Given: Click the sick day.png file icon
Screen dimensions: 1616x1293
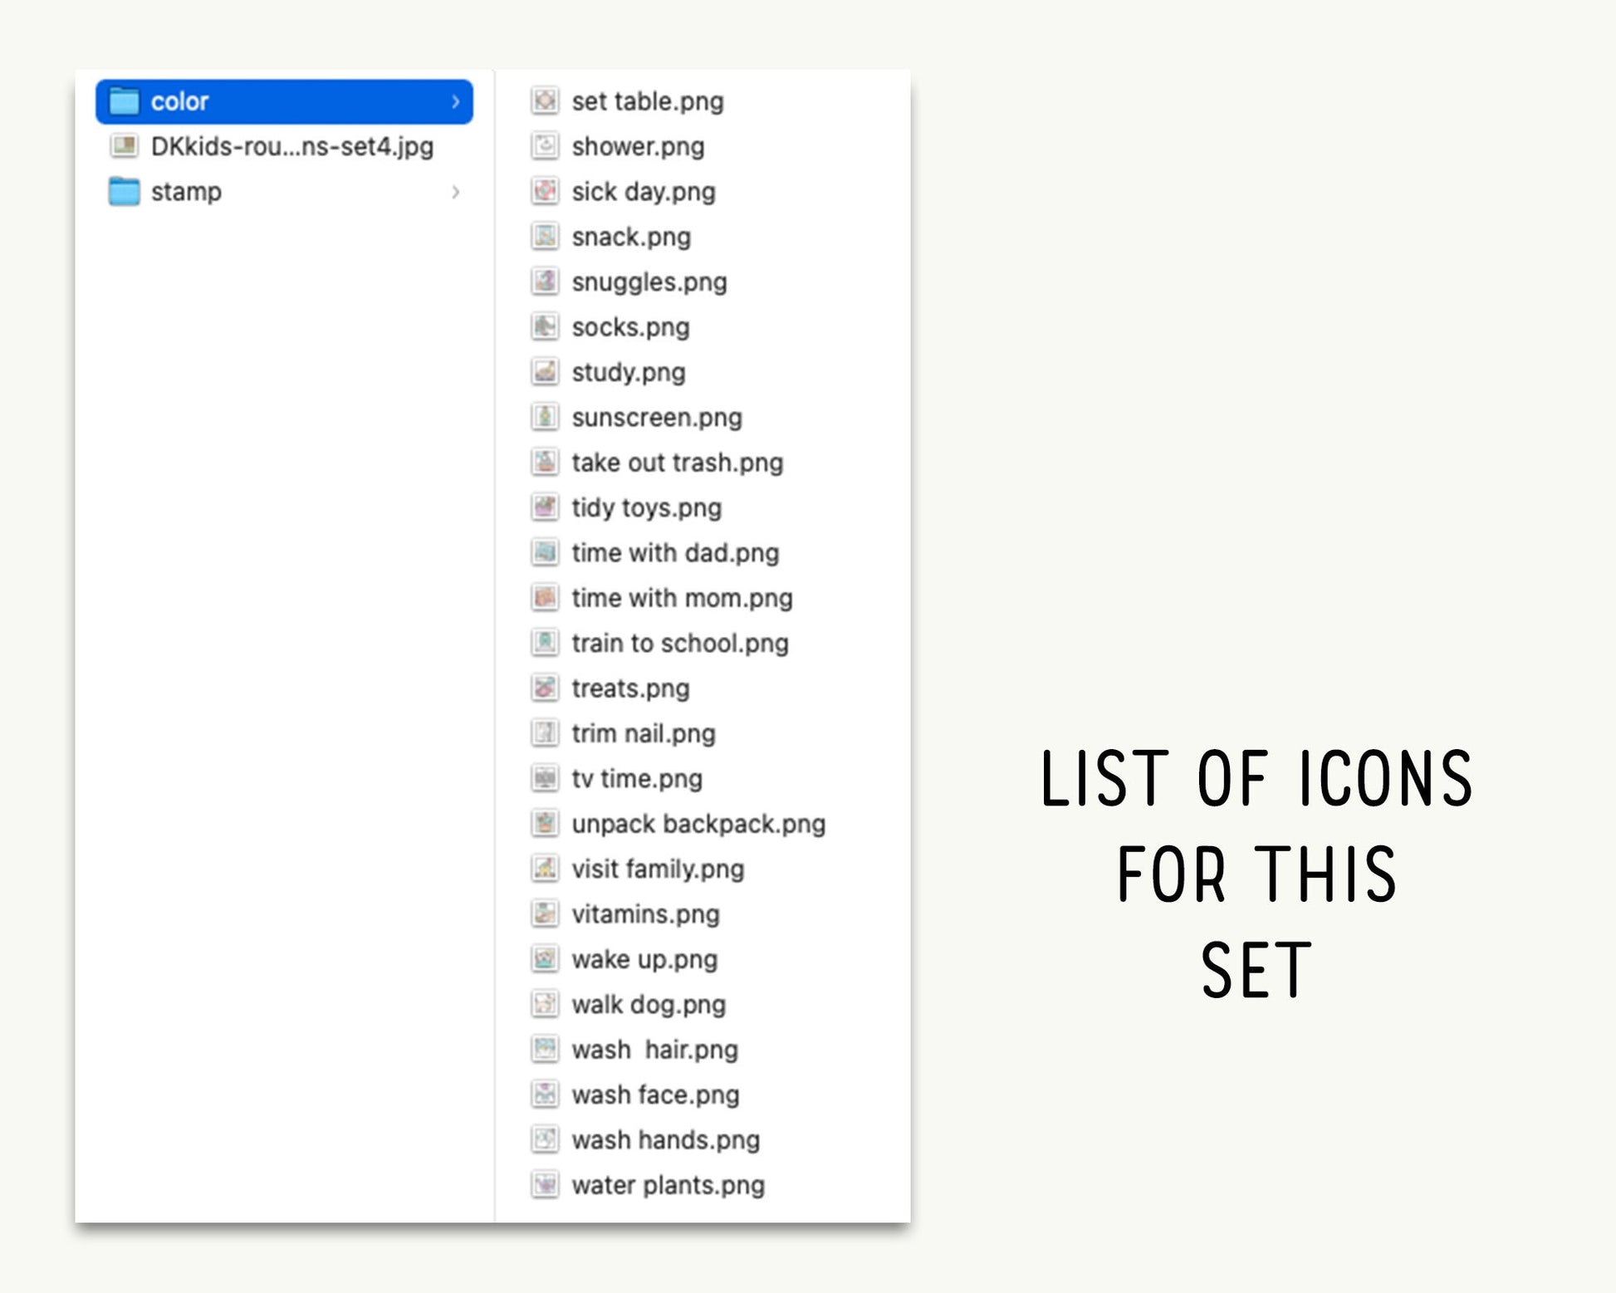Looking at the screenshot, I should click(545, 192).
